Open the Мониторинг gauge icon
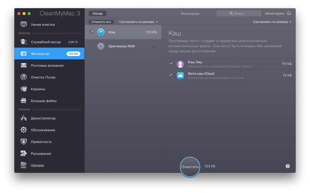Screen dimensions: 310x193 click(289, 13)
